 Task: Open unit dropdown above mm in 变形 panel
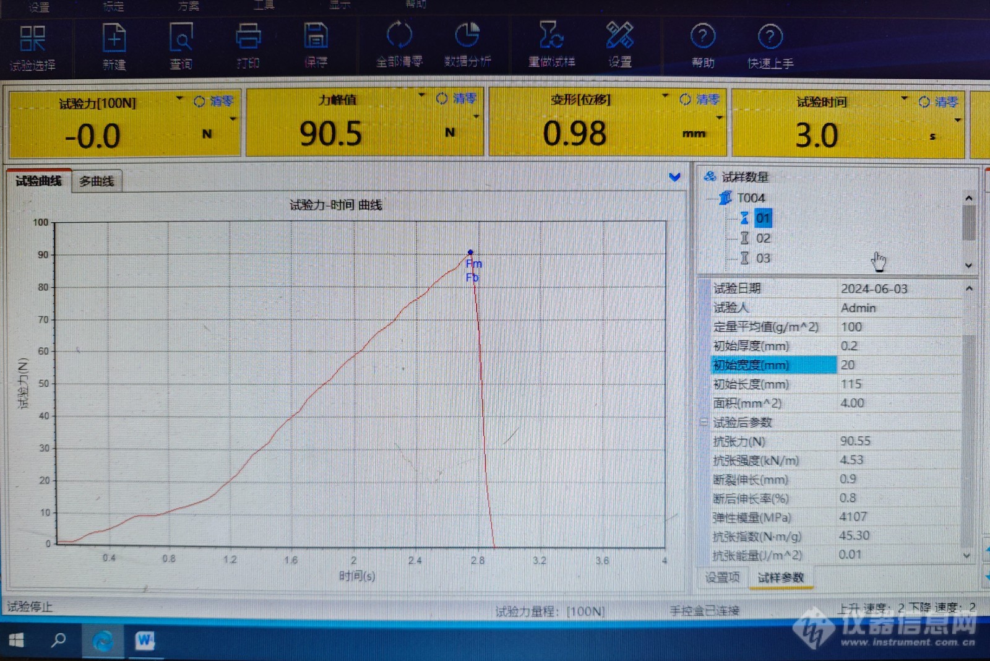(719, 118)
